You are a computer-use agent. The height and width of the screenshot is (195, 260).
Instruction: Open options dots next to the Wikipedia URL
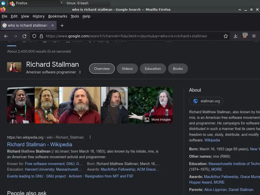[x=90, y=137]
